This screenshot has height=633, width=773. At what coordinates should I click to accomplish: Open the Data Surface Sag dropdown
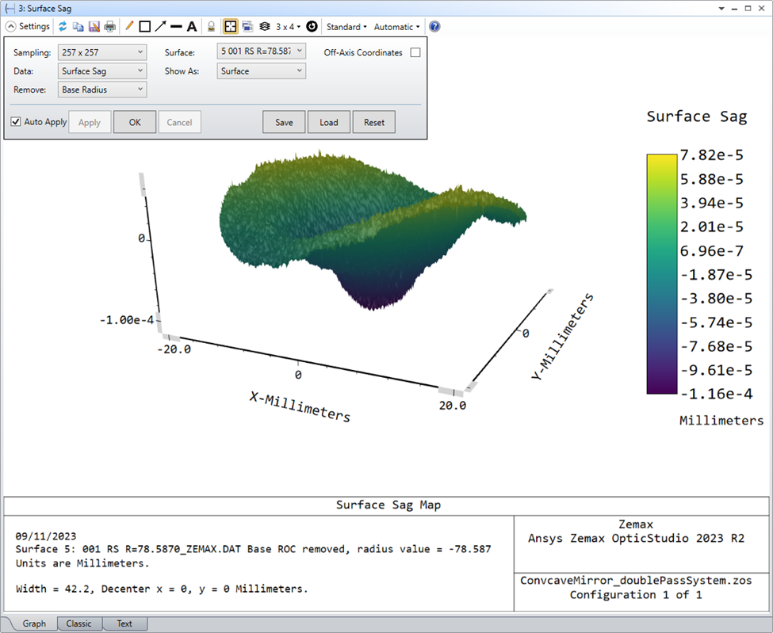pos(102,71)
